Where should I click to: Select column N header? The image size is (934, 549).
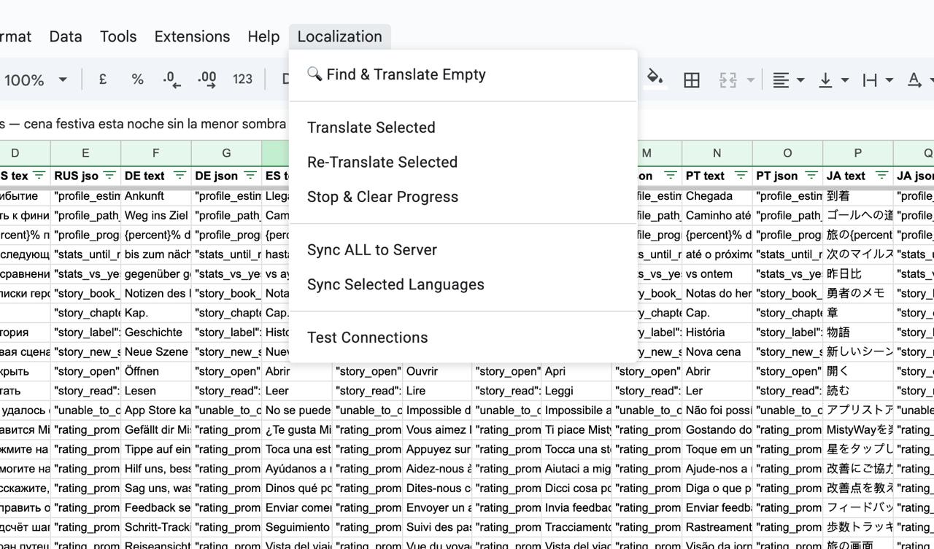click(717, 152)
